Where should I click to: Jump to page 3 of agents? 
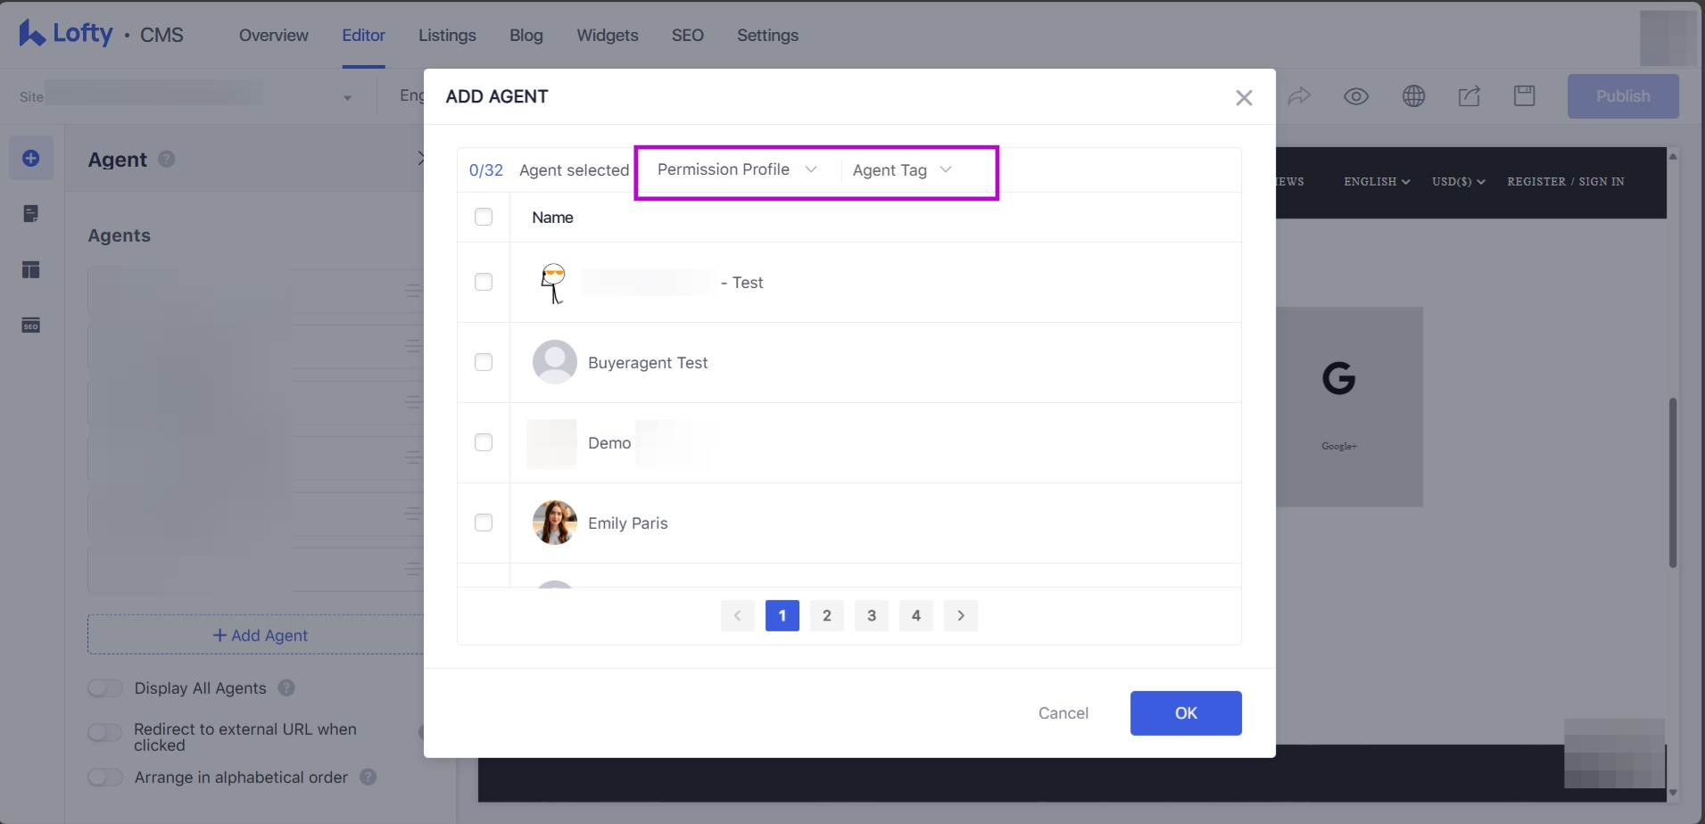872,615
